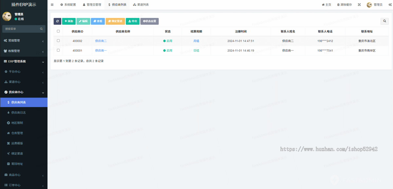The image size is (393, 189).
Task: Click the 状态 column header
Action: pos(168,31)
